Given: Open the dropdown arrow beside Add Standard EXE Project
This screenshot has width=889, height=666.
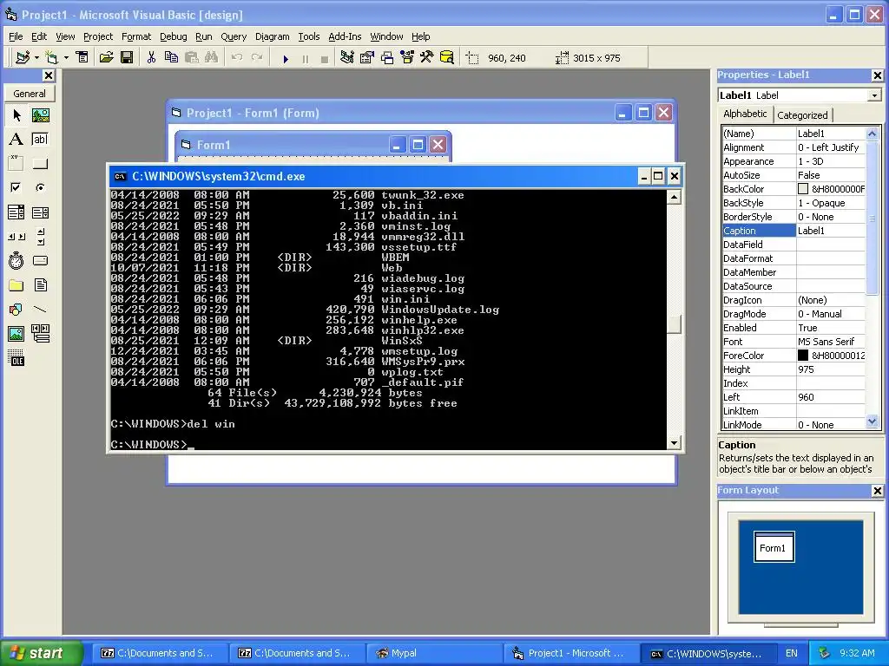Looking at the screenshot, I should click(36, 58).
